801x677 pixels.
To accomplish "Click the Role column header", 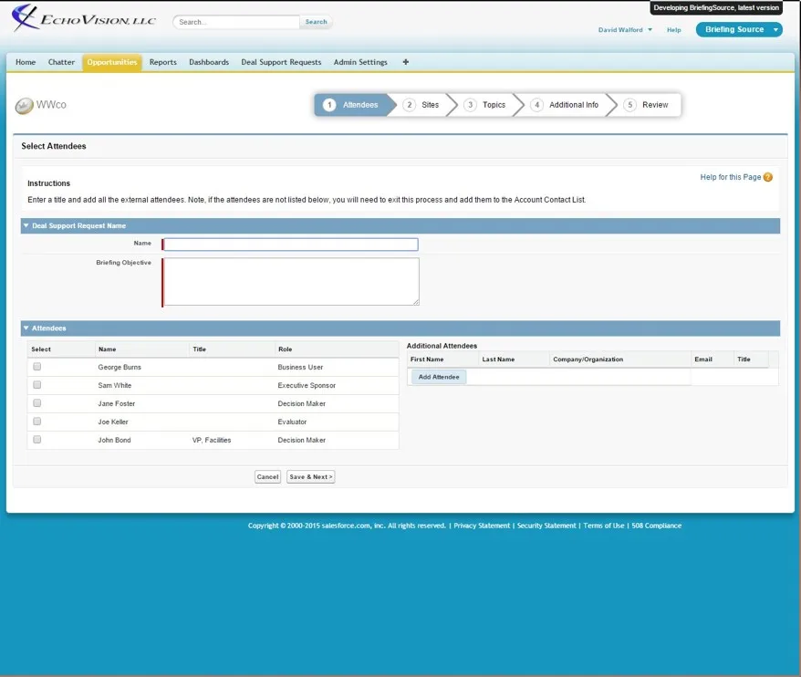I will pos(285,349).
